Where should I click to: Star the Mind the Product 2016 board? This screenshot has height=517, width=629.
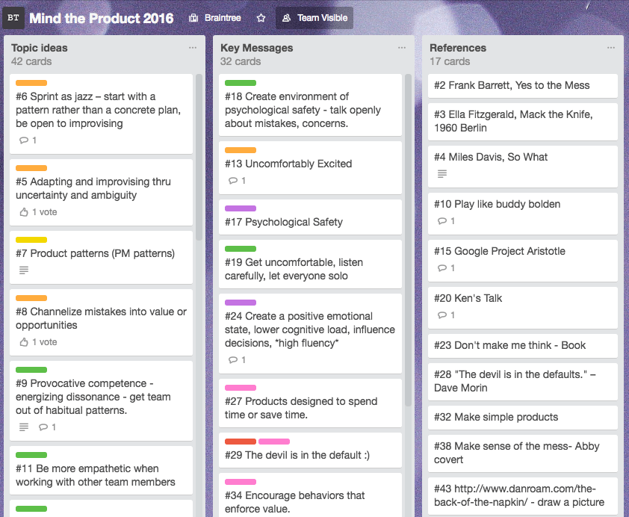(x=261, y=18)
